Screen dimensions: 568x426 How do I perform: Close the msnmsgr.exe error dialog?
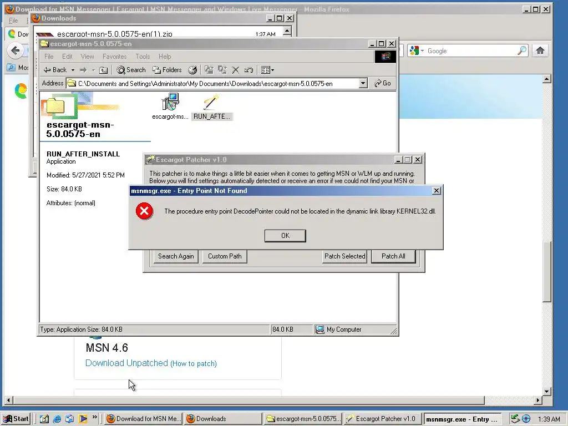tap(437, 191)
